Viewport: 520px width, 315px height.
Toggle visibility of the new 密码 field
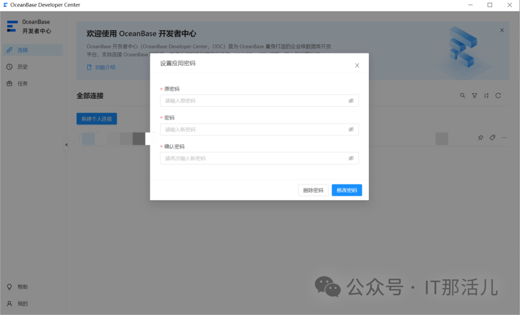(x=351, y=129)
